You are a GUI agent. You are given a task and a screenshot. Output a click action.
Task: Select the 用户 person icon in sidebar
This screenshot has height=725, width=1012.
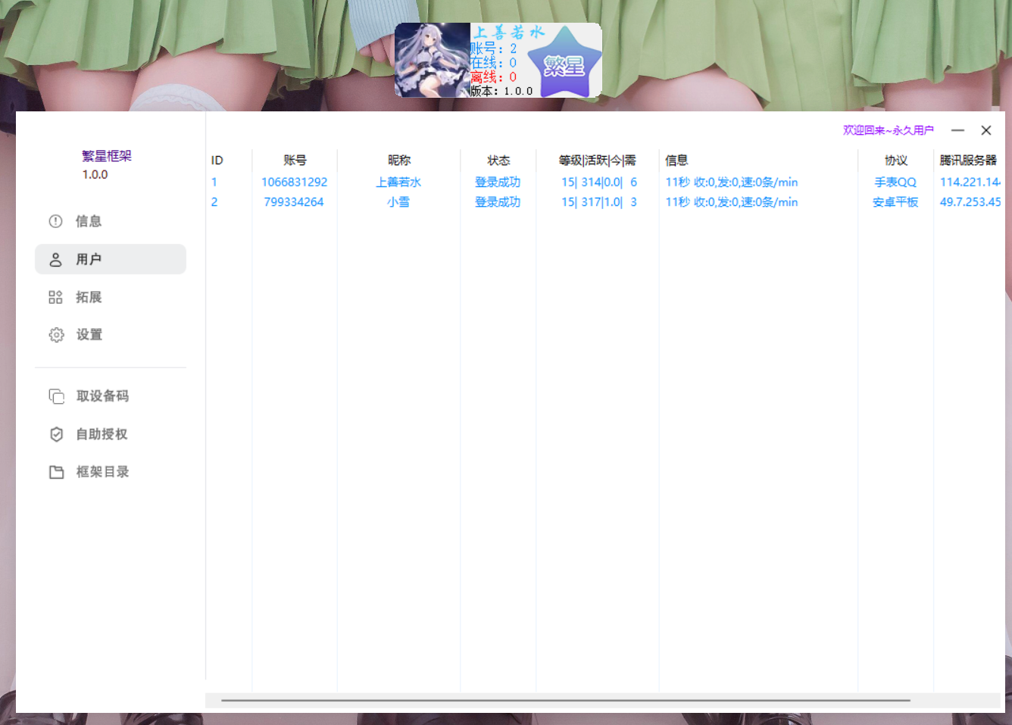(55, 259)
